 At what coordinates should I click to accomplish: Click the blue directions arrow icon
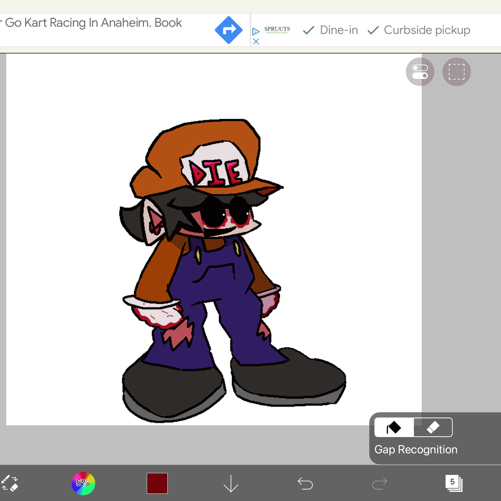pyautogui.click(x=229, y=30)
